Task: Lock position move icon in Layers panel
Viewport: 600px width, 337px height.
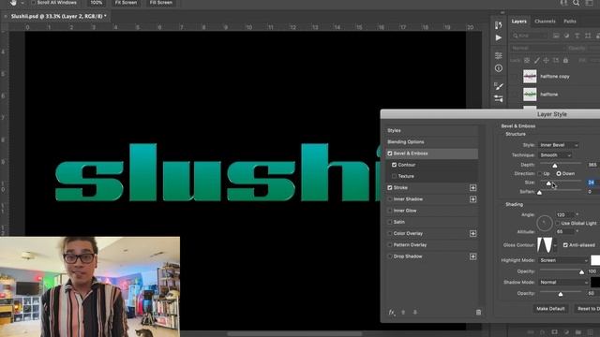Action: 546,60
